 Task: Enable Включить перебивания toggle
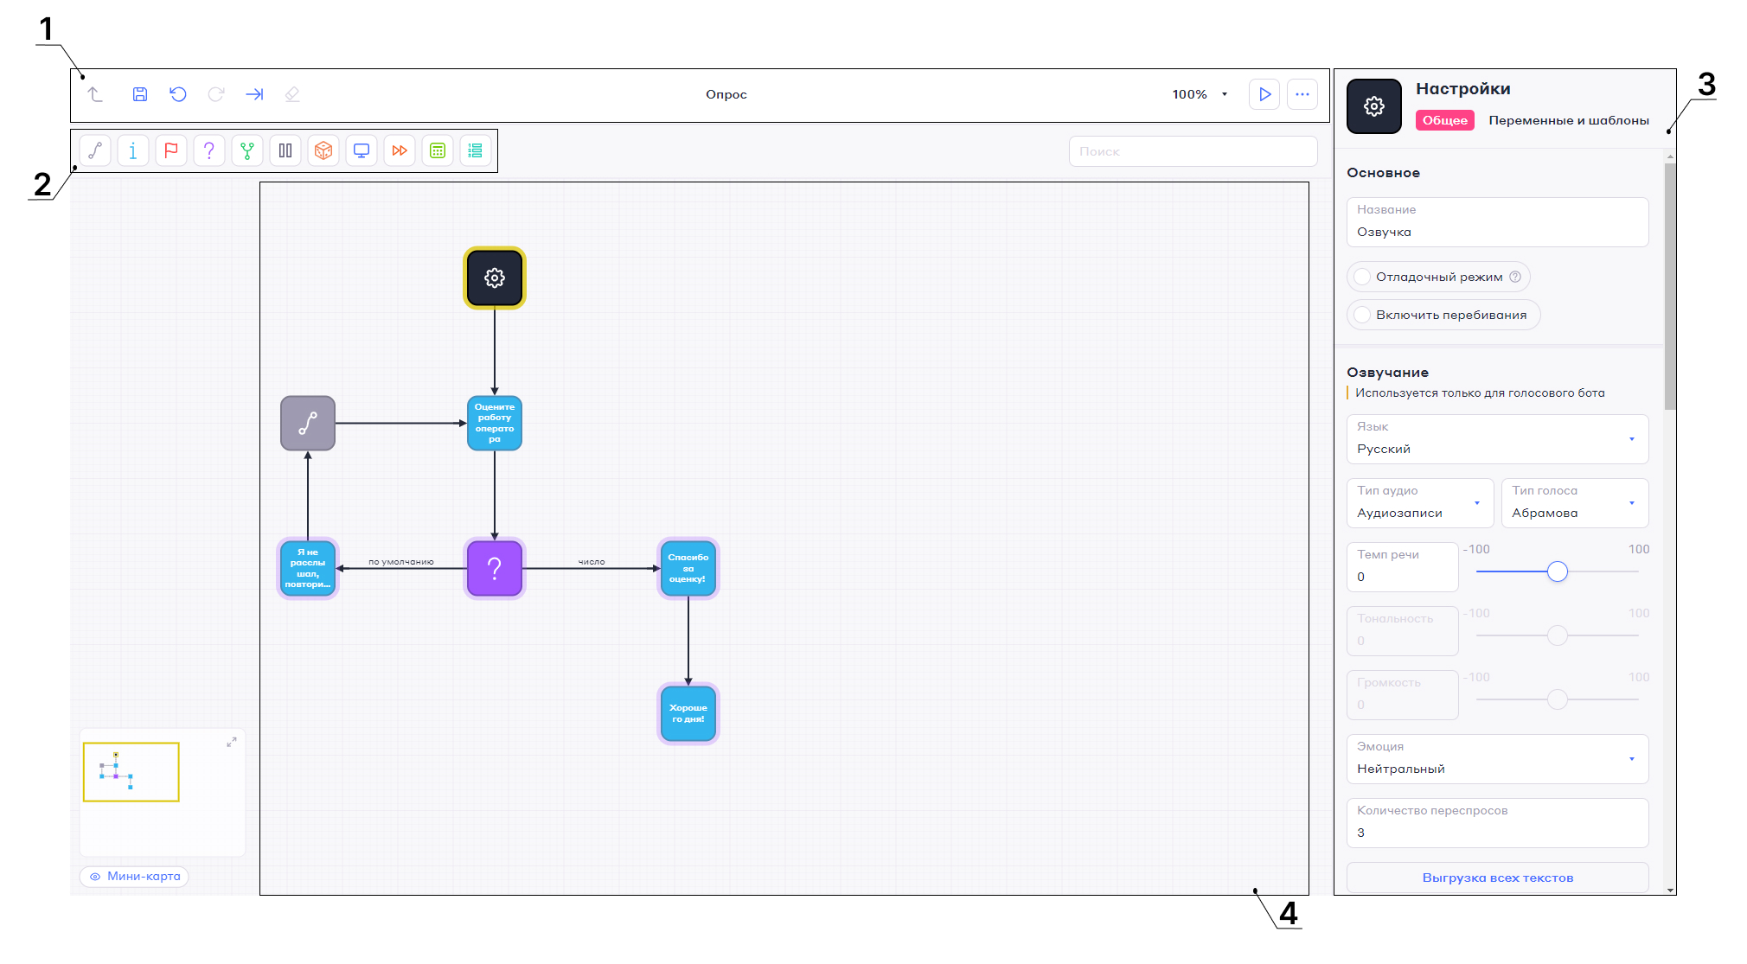pyautogui.click(x=1363, y=315)
